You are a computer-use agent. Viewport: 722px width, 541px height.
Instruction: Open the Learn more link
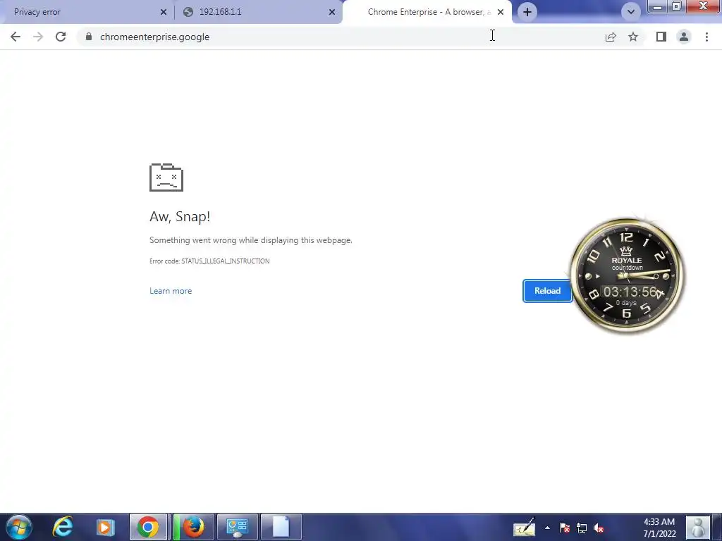point(171,291)
